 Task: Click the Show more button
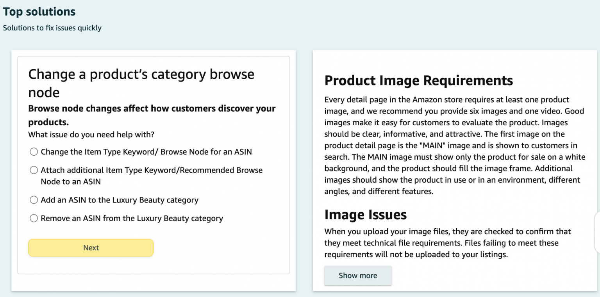point(357,276)
